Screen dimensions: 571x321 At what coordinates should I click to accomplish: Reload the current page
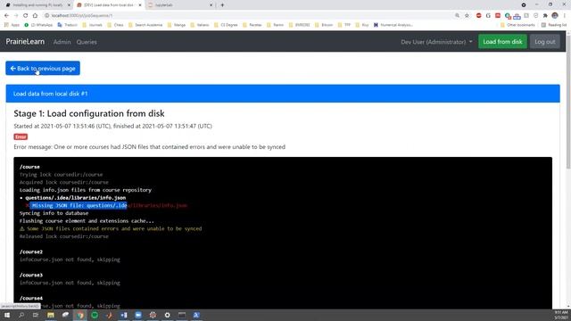(26, 16)
